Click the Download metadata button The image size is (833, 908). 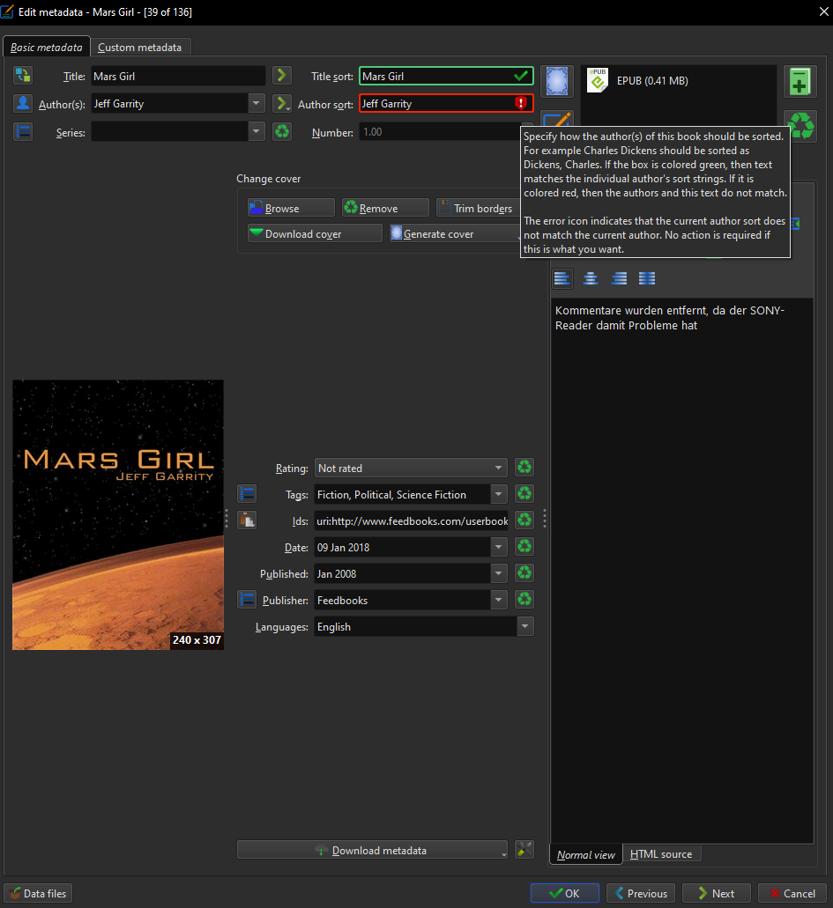(372, 850)
